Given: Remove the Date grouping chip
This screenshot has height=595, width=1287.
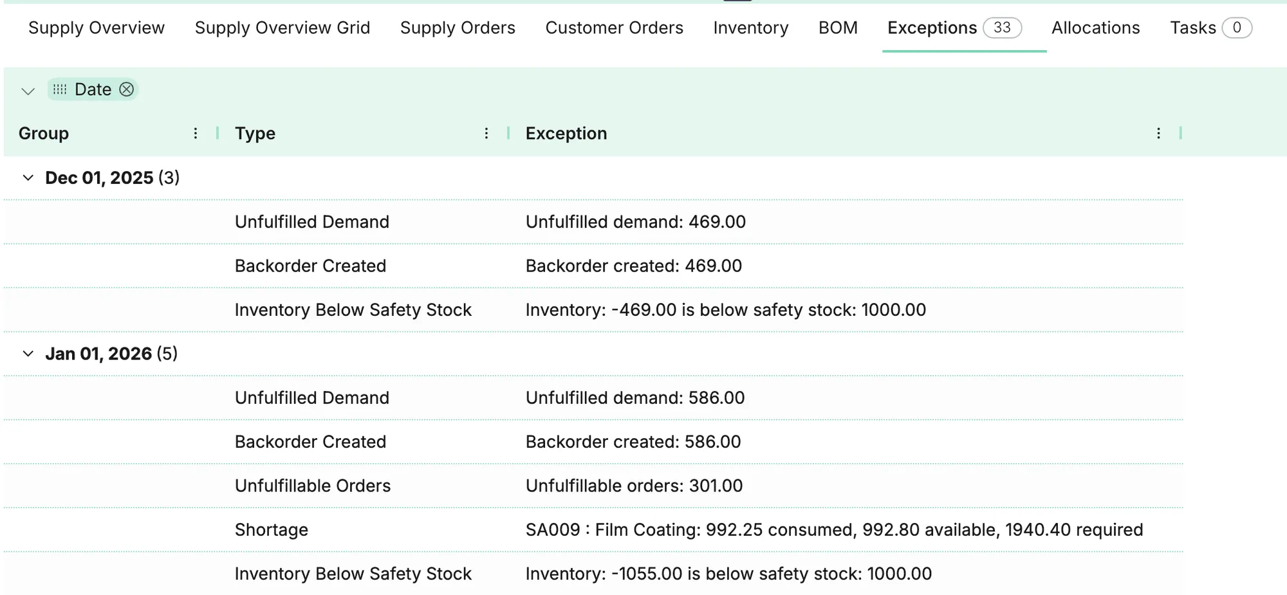Looking at the screenshot, I should click(x=127, y=89).
